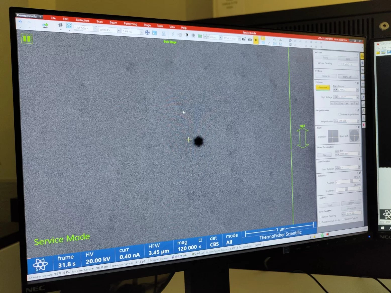Click the Windows Start button on second monitor
Image resolution: width=391 pixels, height=293 pixels.
pos(382,228)
